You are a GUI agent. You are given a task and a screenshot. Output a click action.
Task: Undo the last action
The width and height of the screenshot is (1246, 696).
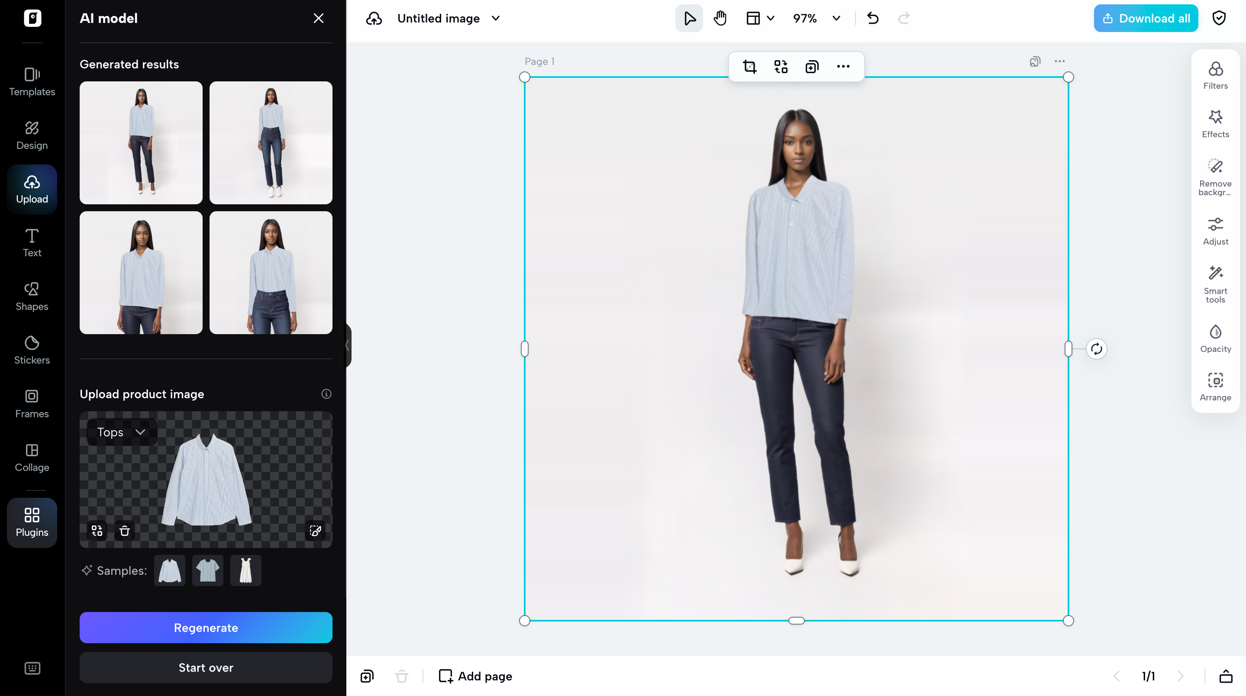[x=873, y=18]
